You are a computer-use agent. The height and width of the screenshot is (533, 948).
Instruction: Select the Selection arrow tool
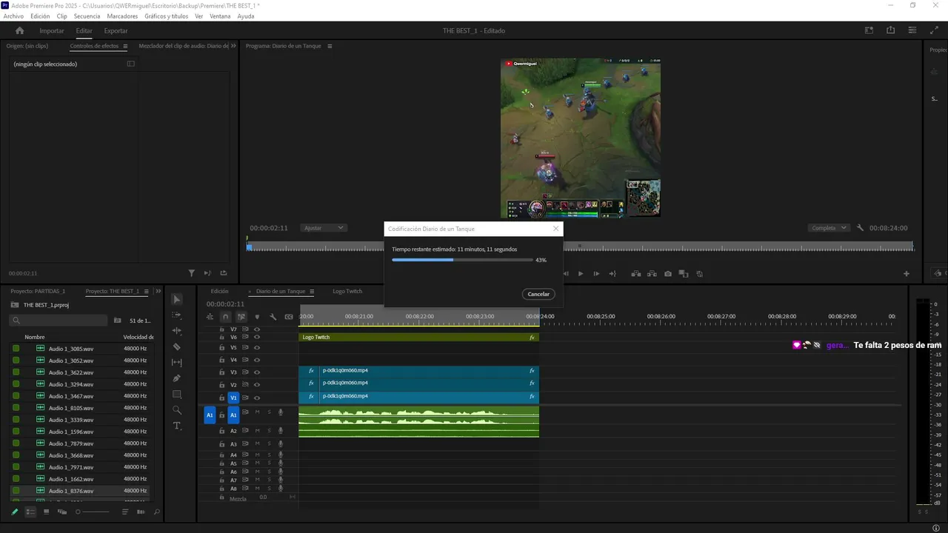[x=177, y=299]
